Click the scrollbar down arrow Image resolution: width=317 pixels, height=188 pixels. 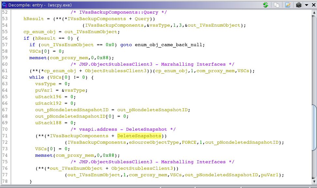(314, 181)
